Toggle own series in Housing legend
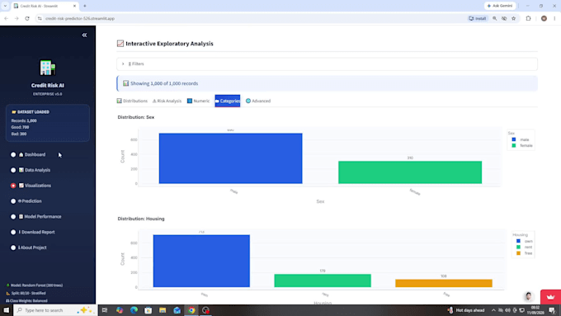 [x=524, y=241]
